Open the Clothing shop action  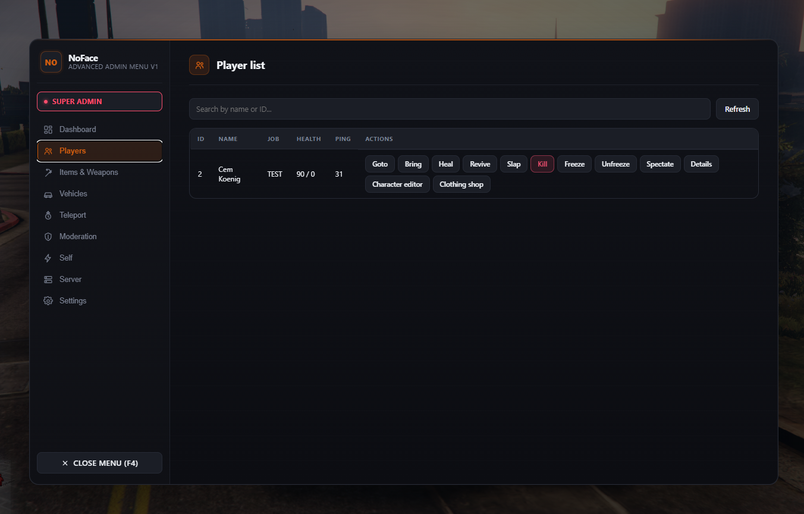[461, 184]
